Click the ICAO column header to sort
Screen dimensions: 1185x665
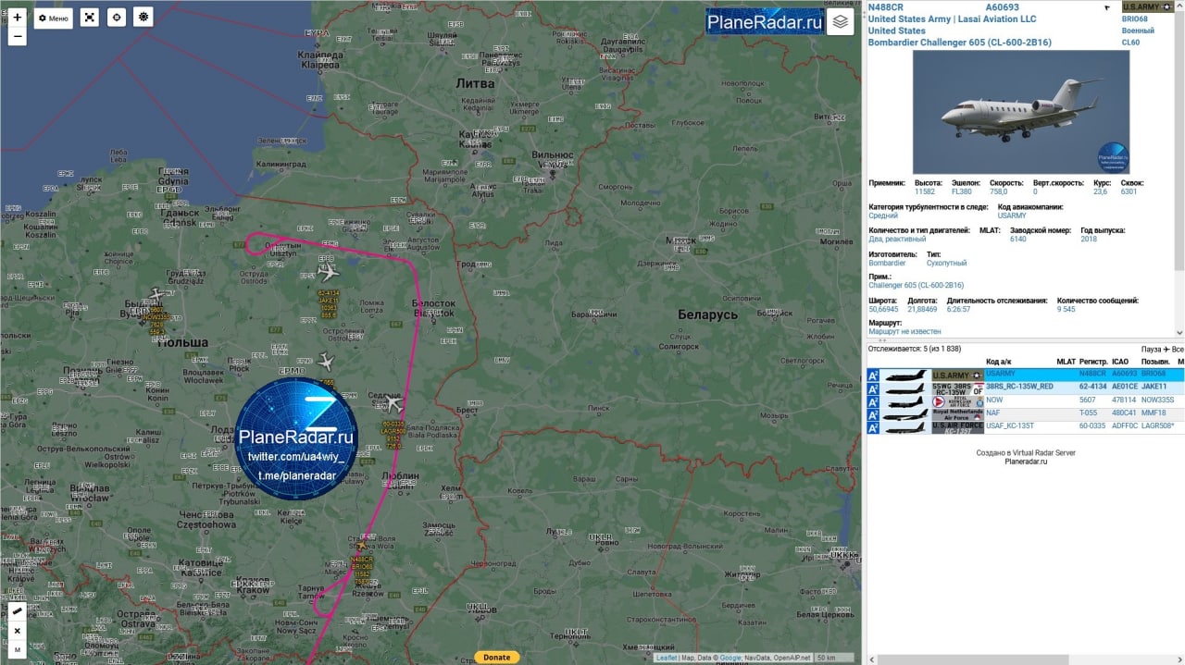click(x=1120, y=362)
